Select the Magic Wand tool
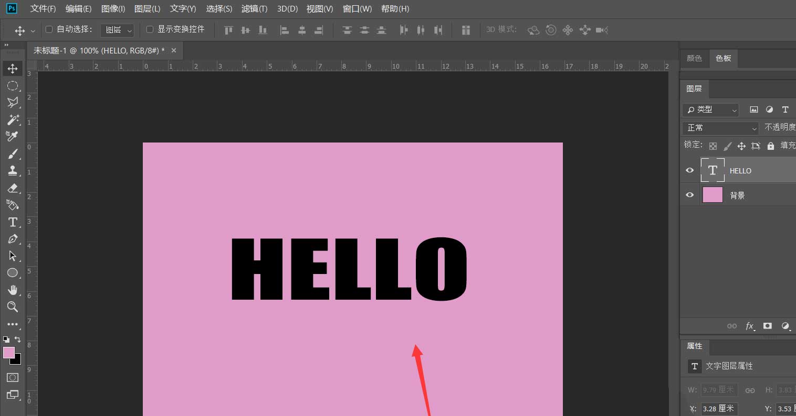The height and width of the screenshot is (416, 796). click(x=13, y=119)
